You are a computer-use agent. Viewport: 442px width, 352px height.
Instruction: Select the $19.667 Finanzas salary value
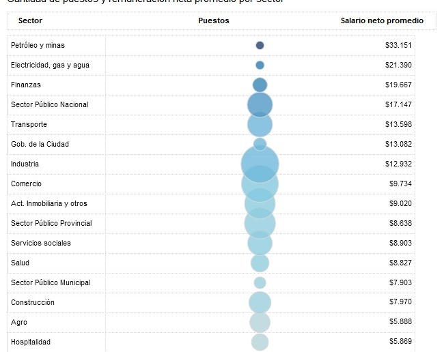tap(398, 85)
